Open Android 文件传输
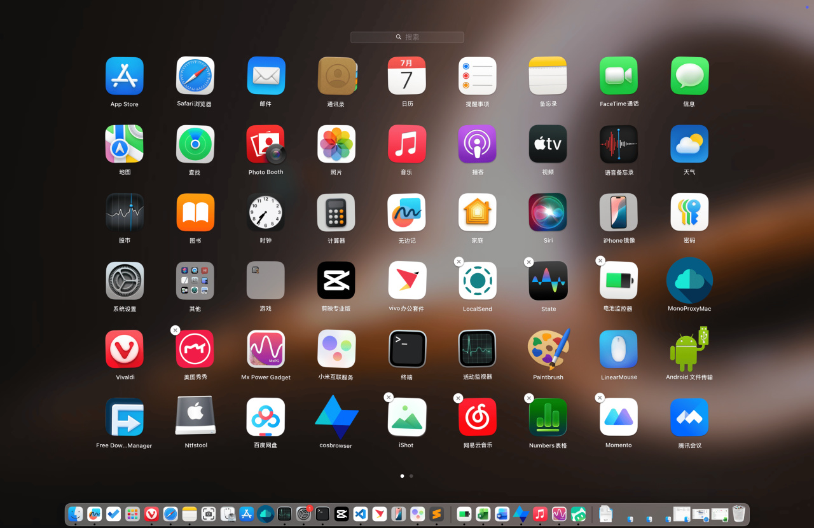Screen dimensions: 814x528 click(x=689, y=349)
